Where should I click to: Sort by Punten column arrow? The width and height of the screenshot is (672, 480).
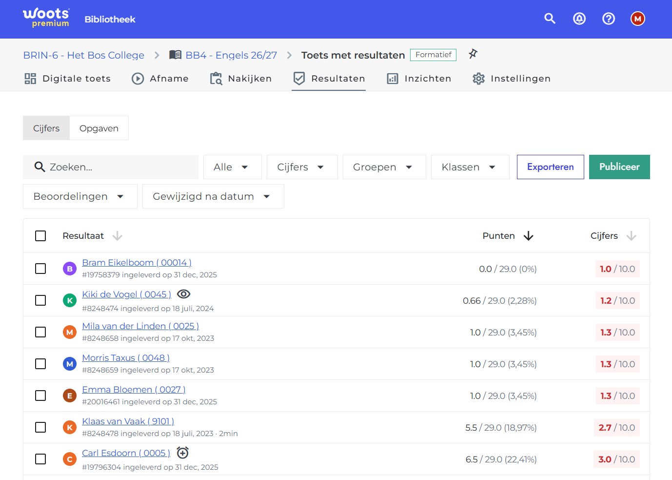pyautogui.click(x=528, y=236)
